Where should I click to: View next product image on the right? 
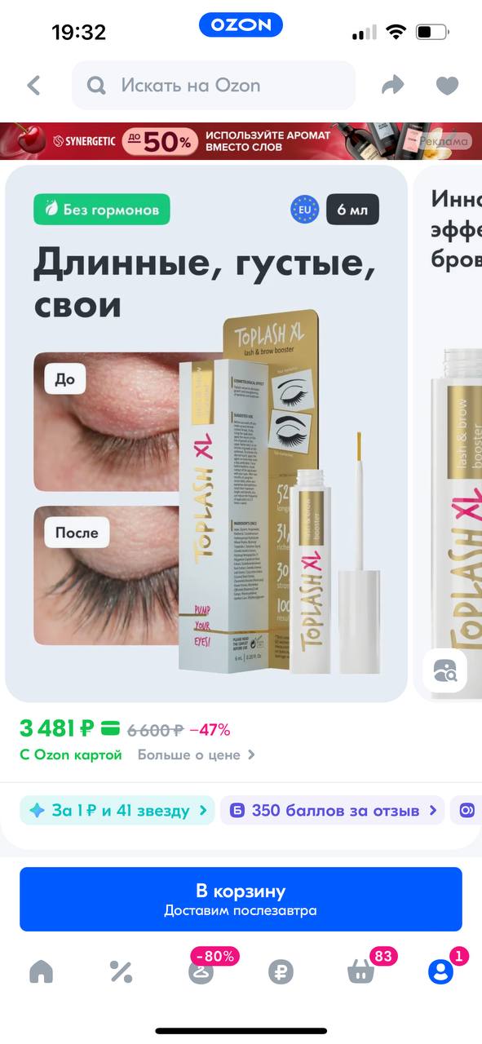point(449,432)
